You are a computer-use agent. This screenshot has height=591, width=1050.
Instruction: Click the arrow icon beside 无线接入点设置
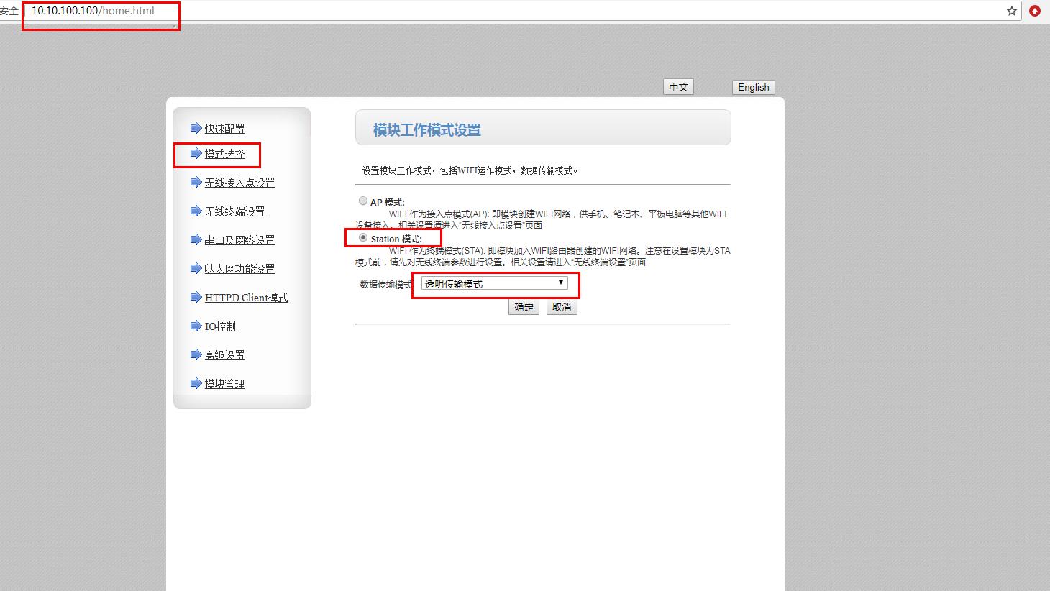click(196, 182)
